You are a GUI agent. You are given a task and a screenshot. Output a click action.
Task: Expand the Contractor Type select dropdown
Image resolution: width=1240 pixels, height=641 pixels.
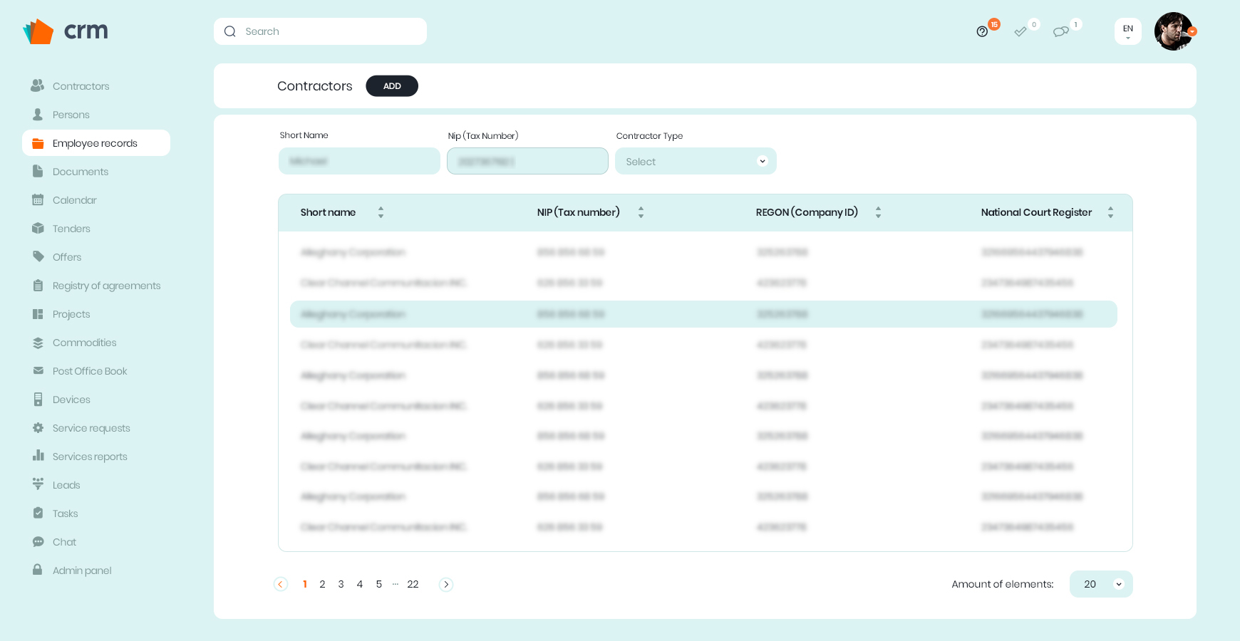(x=696, y=161)
